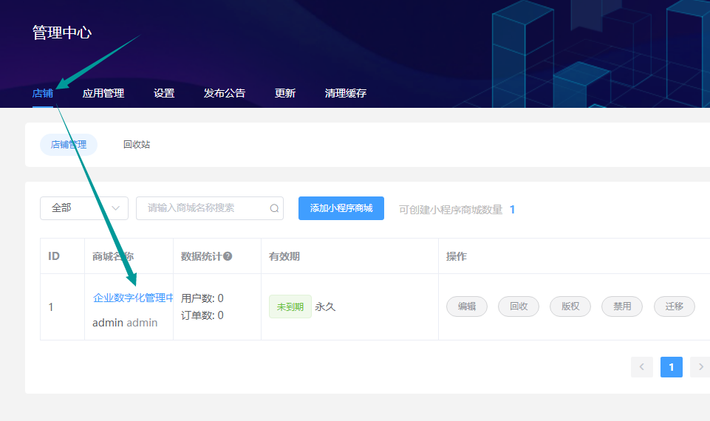Click the 更新 menu item
Screen dimensions: 710x421
click(285, 93)
